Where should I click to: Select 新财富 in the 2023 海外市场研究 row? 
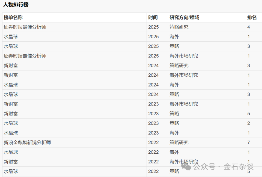click(11, 104)
